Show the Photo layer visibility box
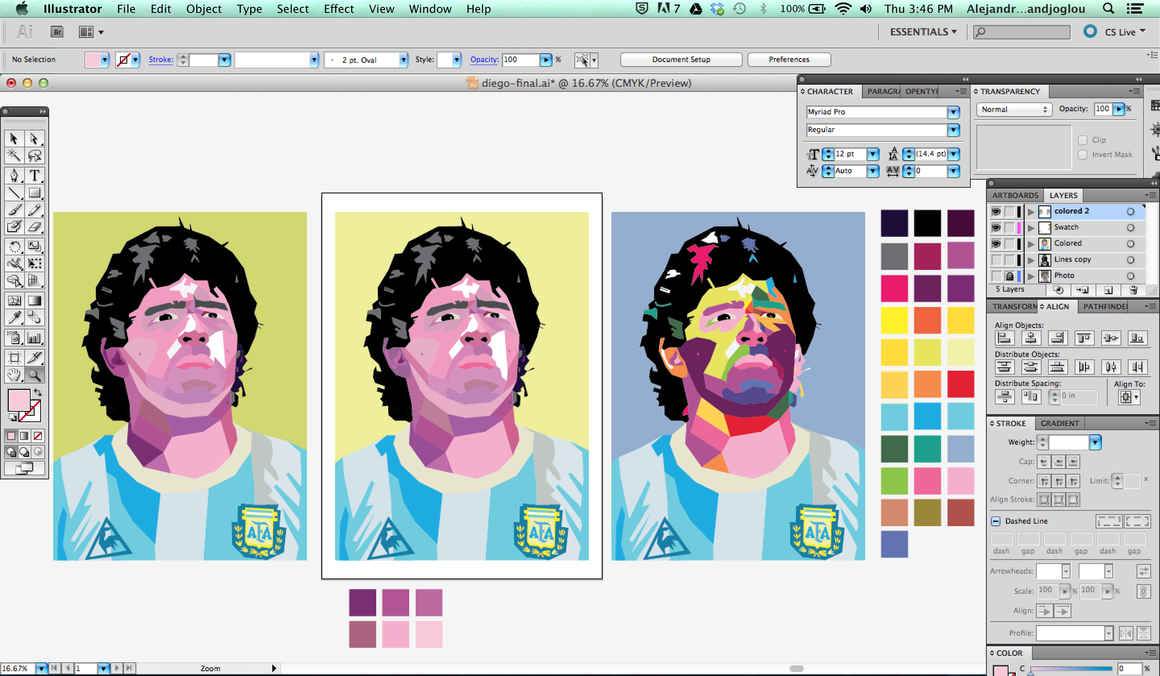Image resolution: width=1160 pixels, height=676 pixels. click(996, 276)
